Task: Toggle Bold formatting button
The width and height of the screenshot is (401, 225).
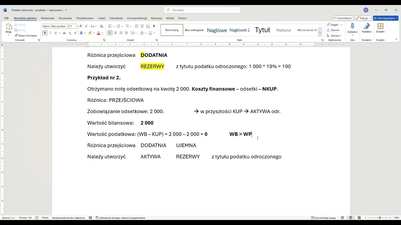Action: [x=45, y=33]
